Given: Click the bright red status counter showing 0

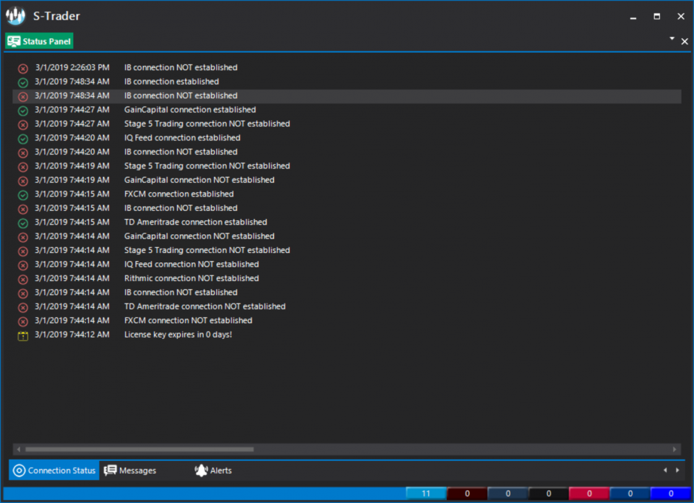Looking at the screenshot, I should tap(589, 494).
